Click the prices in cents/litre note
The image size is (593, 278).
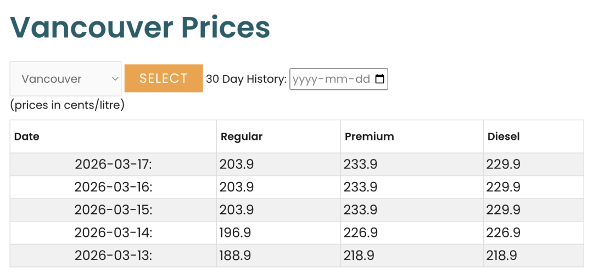pyautogui.click(x=67, y=105)
